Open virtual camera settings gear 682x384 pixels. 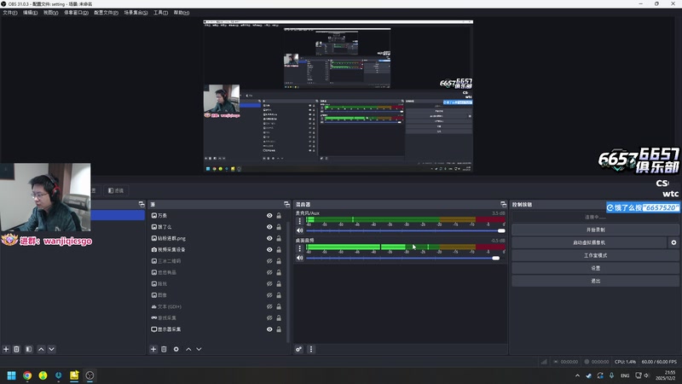[x=673, y=242]
